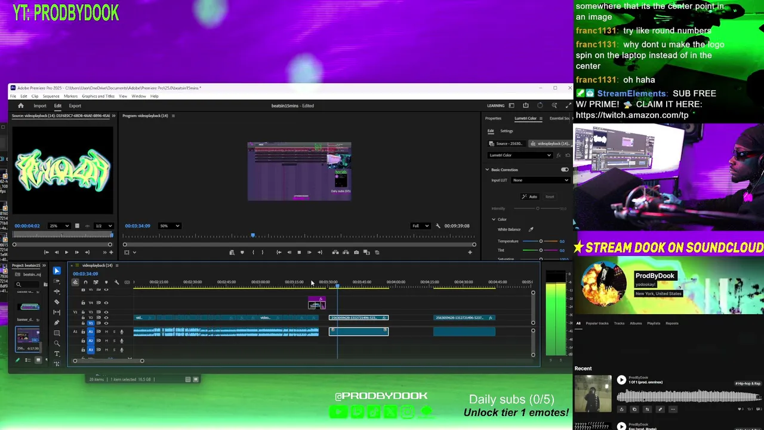Select the Type tool

57,354
